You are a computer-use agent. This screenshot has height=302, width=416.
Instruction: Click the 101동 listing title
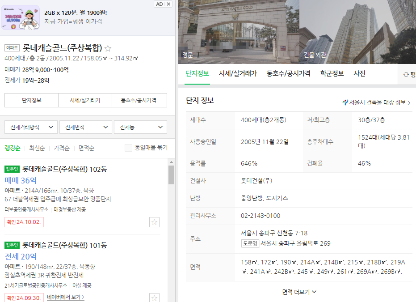(x=64, y=245)
